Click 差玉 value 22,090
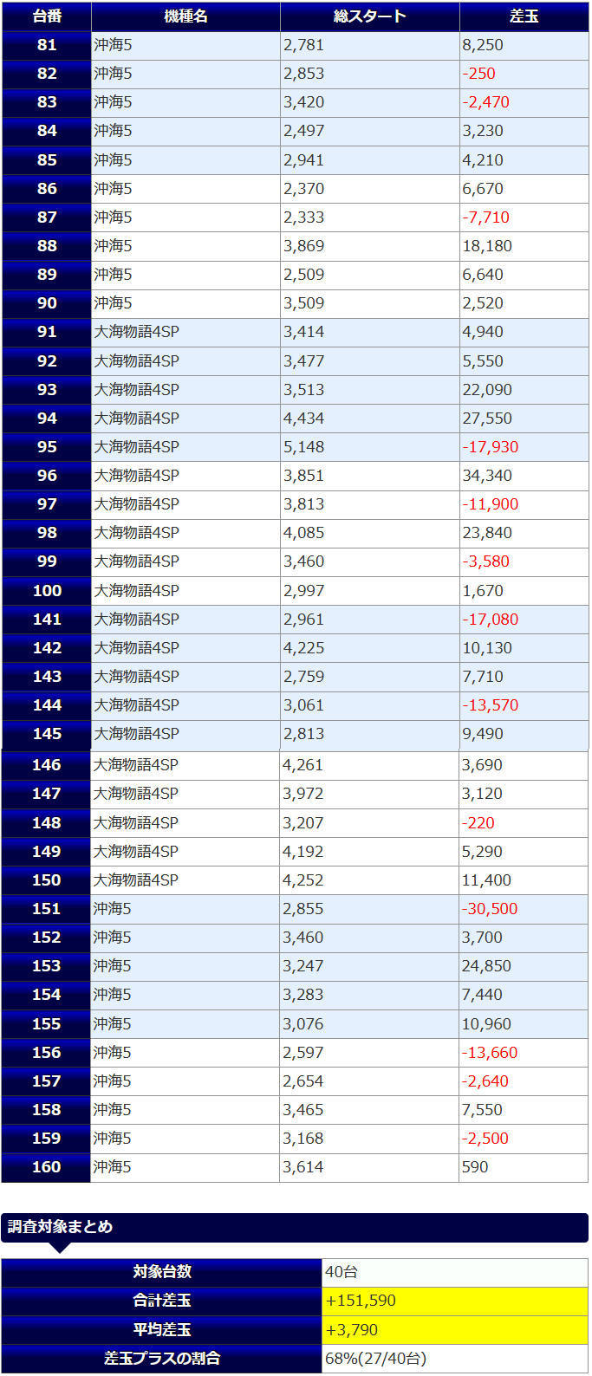592x1376 pixels. pyautogui.click(x=487, y=390)
